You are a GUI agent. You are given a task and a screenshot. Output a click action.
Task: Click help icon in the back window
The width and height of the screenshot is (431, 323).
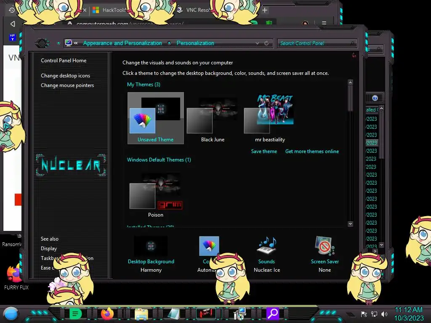(375, 98)
